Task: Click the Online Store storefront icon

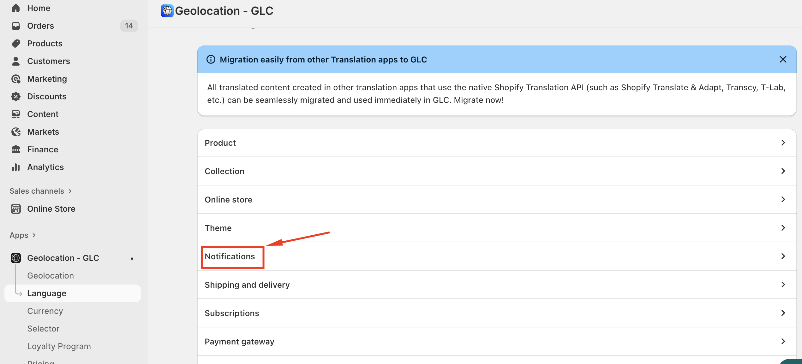Action: coord(16,209)
